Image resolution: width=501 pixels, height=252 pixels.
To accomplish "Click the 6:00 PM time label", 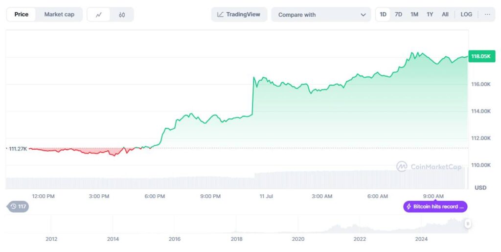I will [155, 196].
